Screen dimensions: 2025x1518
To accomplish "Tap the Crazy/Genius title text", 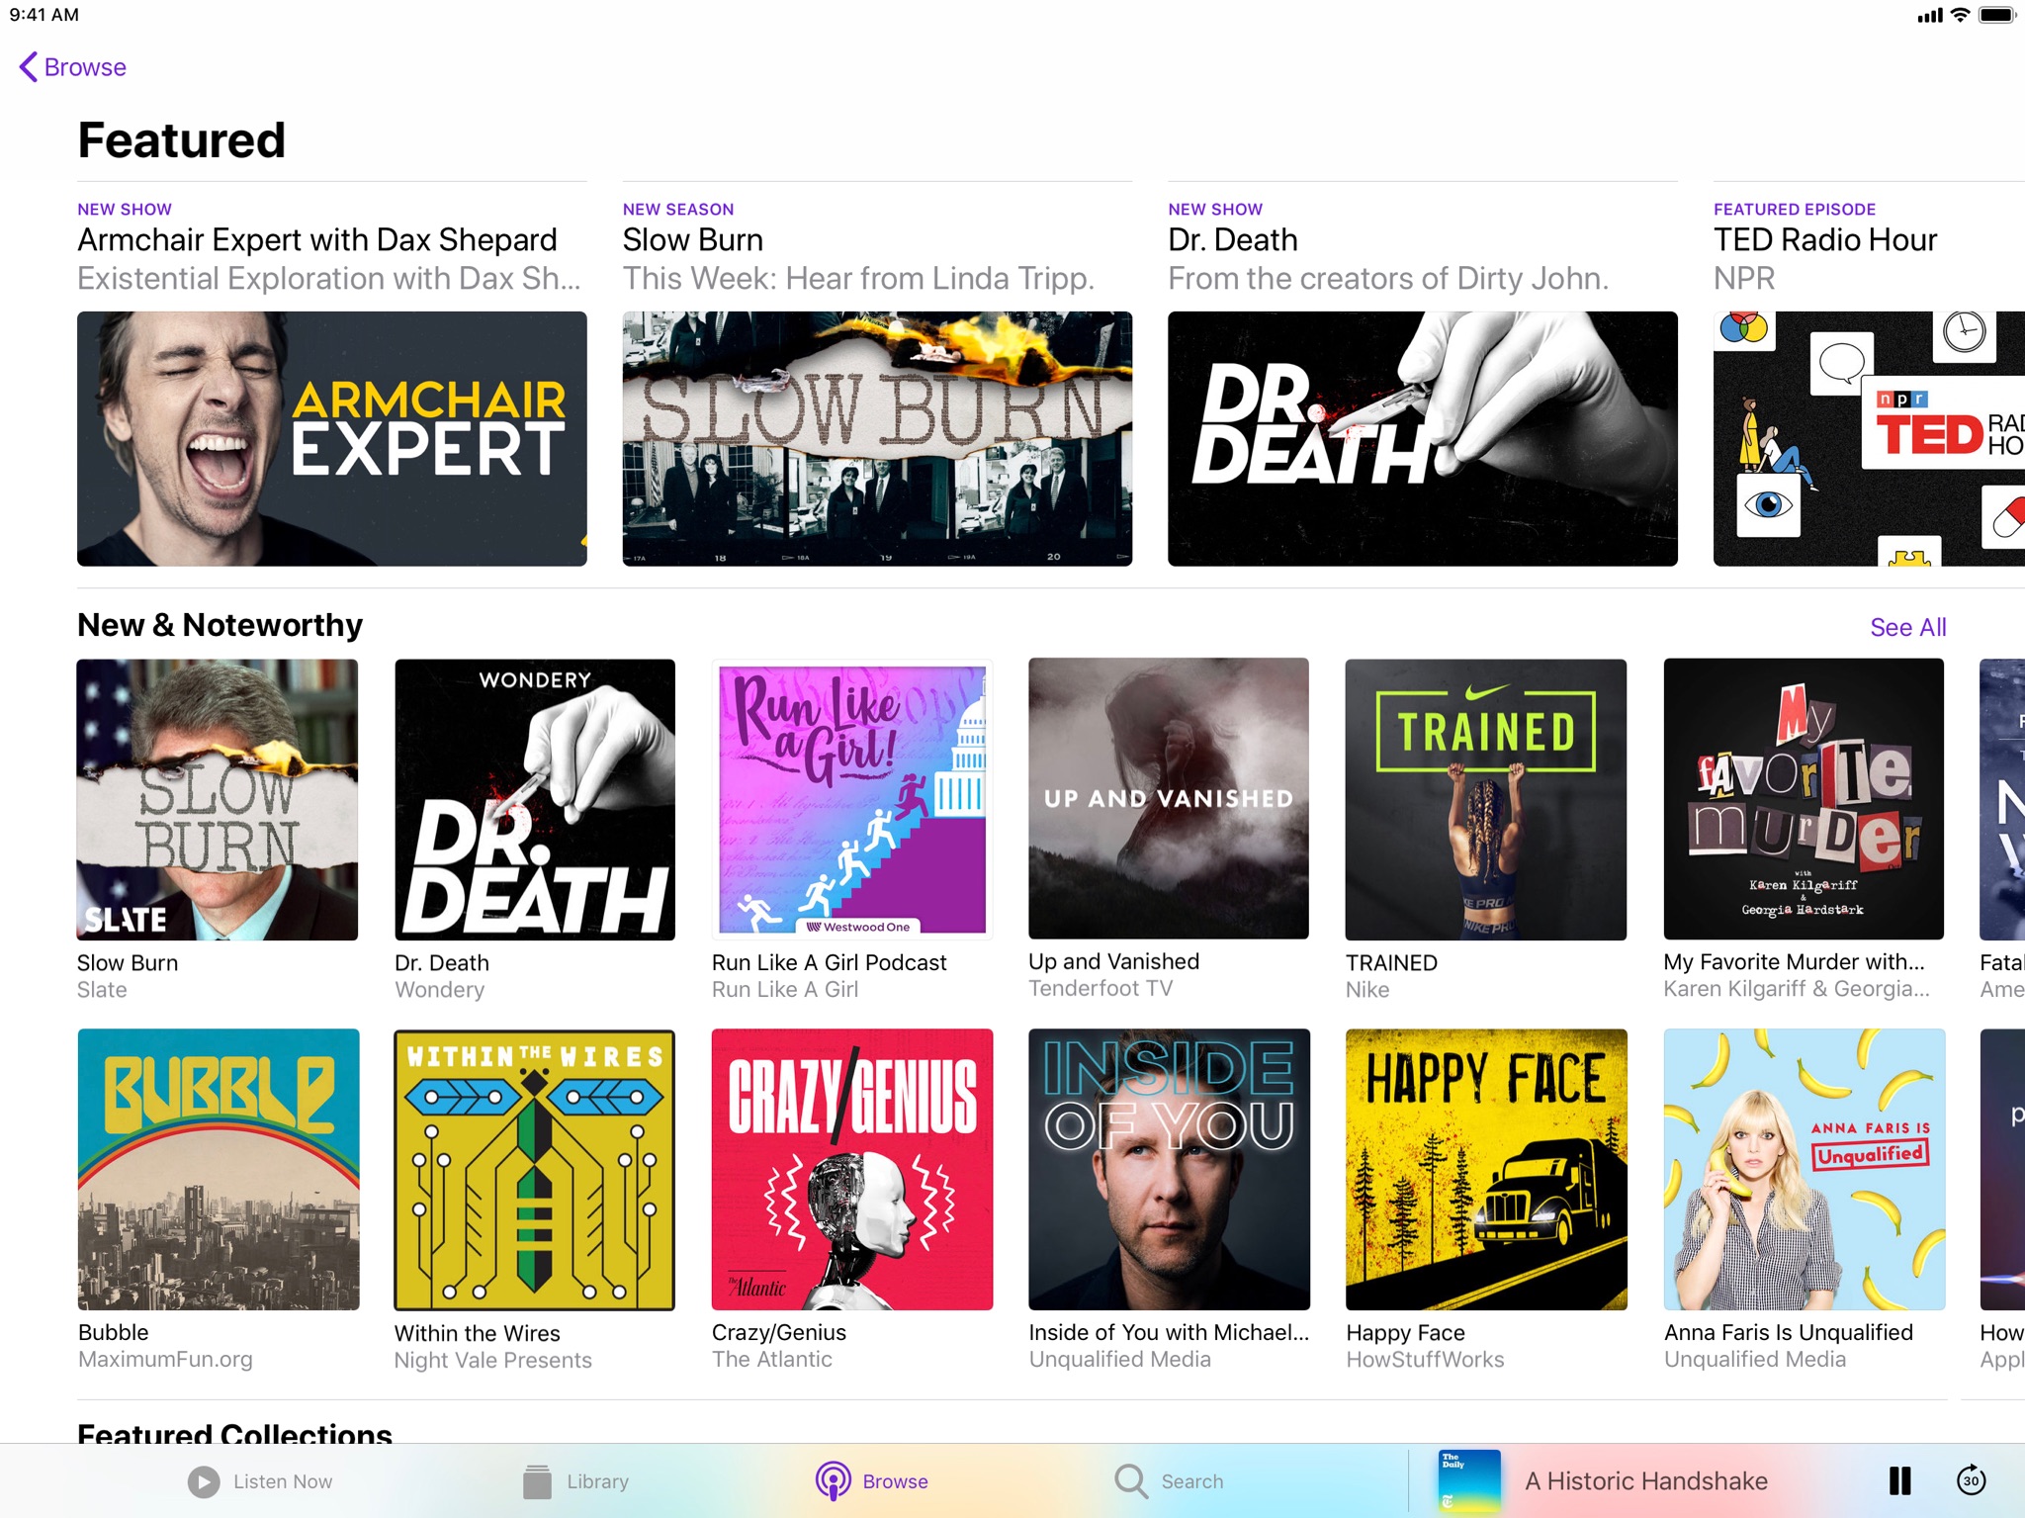I will [x=779, y=1332].
